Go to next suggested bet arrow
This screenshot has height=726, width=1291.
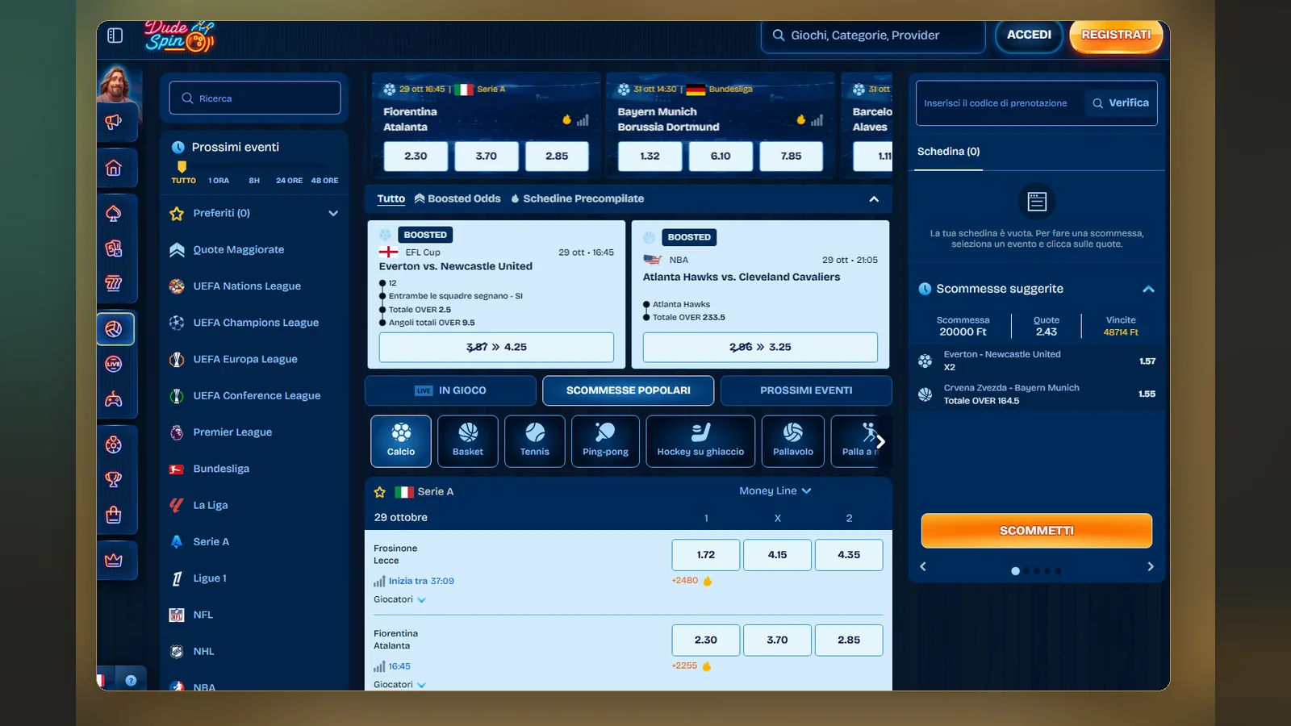pos(1151,566)
